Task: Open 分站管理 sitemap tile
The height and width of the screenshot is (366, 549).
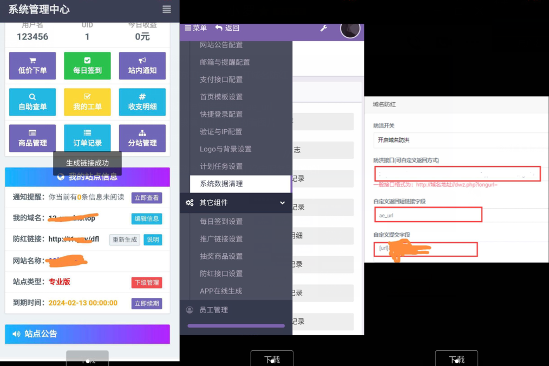Action: [142, 138]
